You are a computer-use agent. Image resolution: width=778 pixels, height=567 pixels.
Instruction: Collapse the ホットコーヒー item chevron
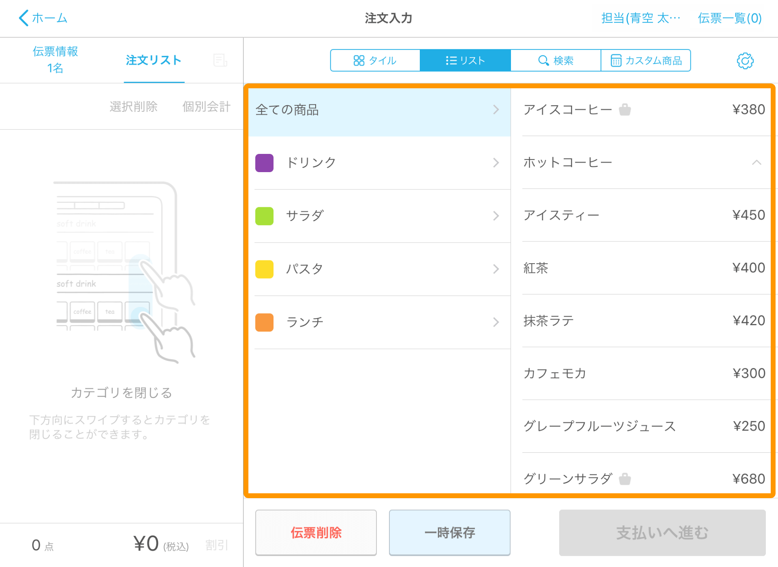coord(756,162)
